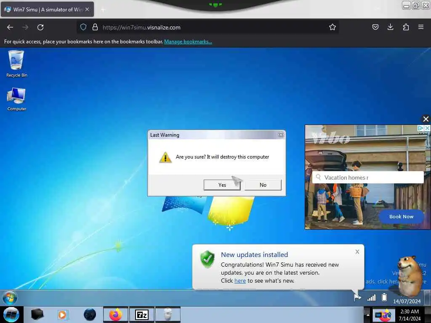Image resolution: width=431 pixels, height=323 pixels.
Task: Click the AdChoices icon on the ad
Action: (420, 128)
